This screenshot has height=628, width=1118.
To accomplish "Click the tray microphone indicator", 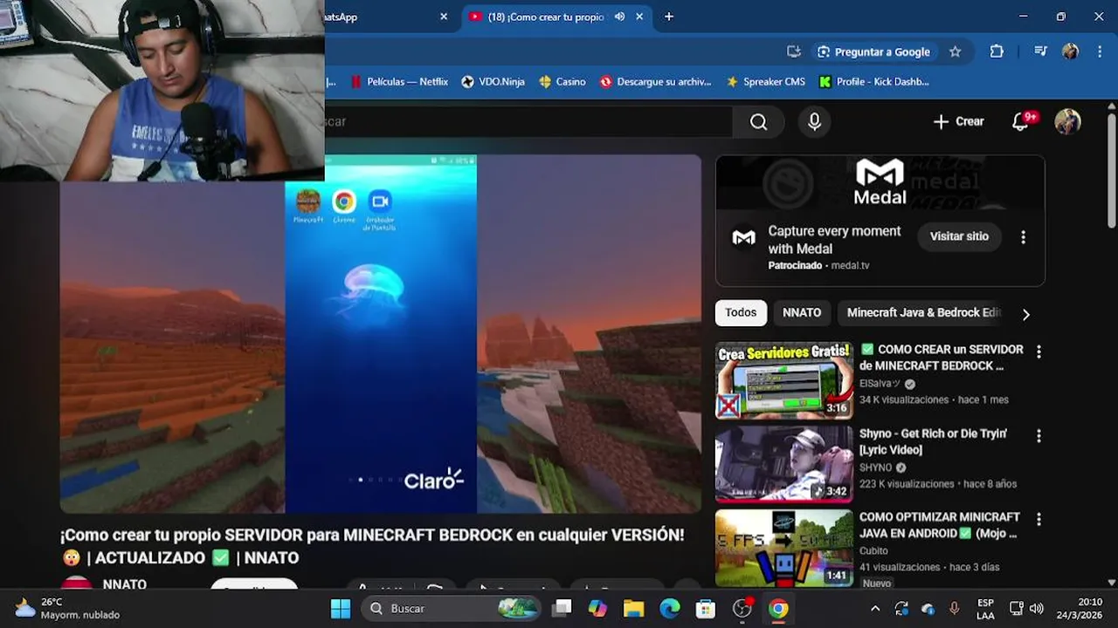I will [x=954, y=608].
